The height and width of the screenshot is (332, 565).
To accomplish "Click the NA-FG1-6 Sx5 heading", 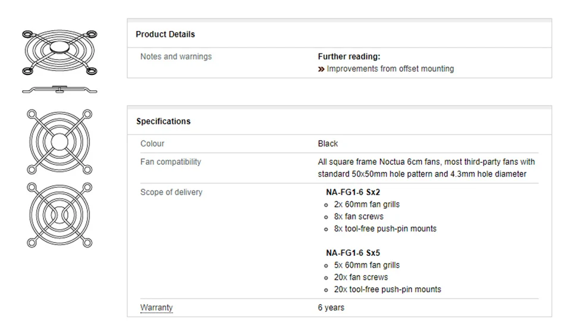I will 353,253.
